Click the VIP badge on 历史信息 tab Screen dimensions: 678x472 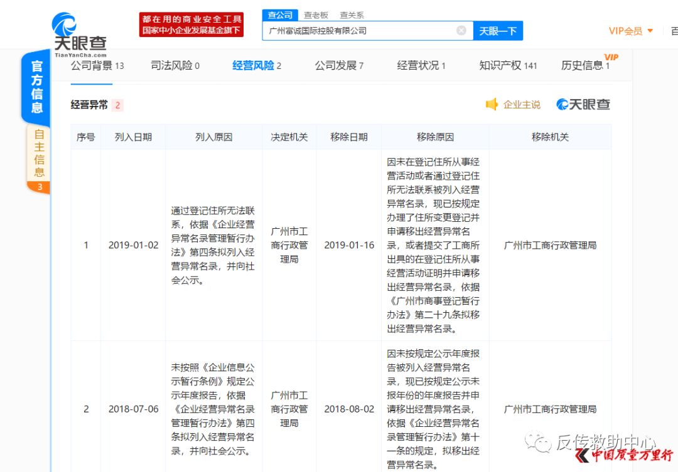611,58
